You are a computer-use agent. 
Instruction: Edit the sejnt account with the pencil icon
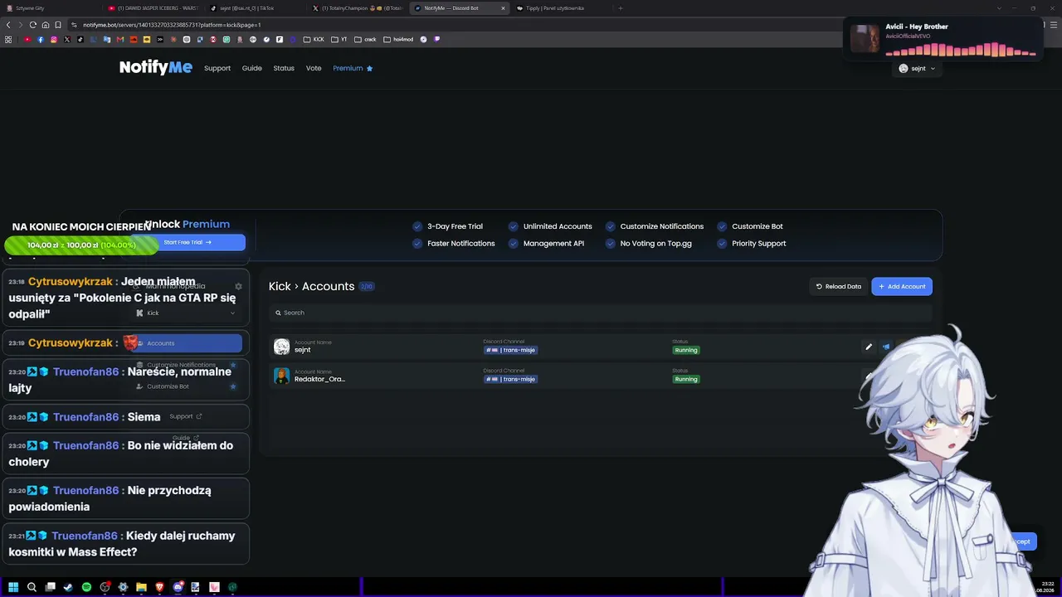[x=869, y=347]
